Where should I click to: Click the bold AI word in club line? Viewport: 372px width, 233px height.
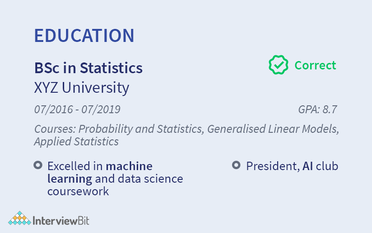click(x=307, y=166)
